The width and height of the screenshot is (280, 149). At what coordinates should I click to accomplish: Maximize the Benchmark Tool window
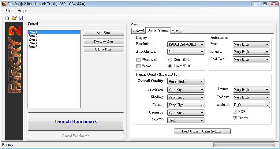[265, 4]
